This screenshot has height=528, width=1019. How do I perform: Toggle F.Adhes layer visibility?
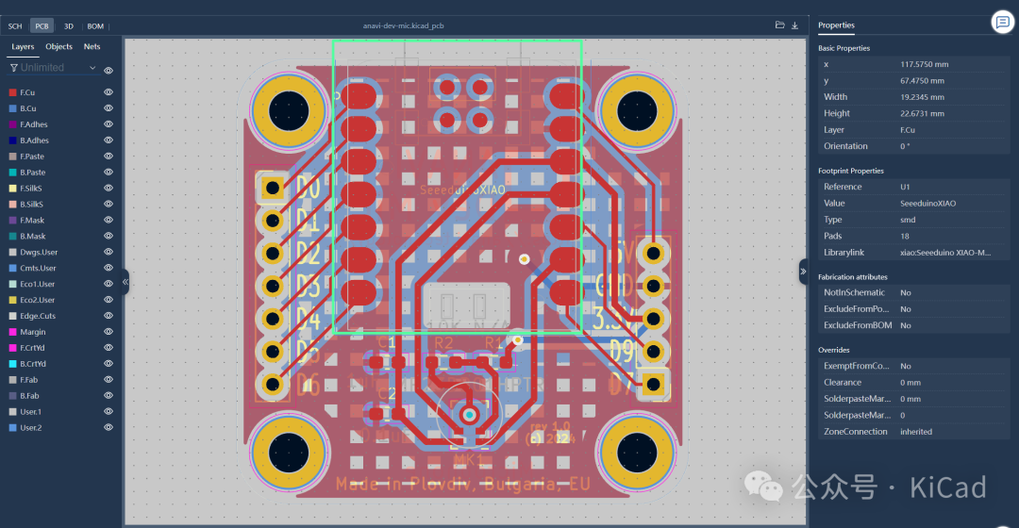[109, 124]
